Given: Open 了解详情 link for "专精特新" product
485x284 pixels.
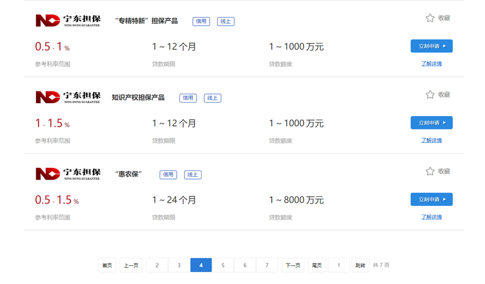Looking at the screenshot, I should click(432, 63).
